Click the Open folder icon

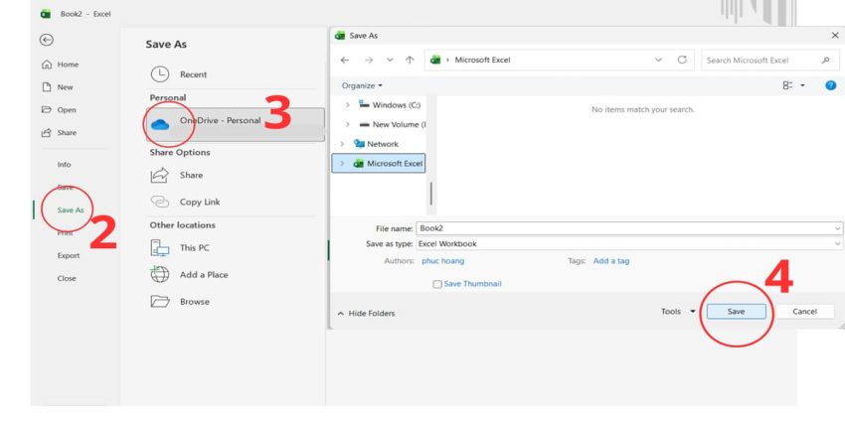(x=47, y=110)
